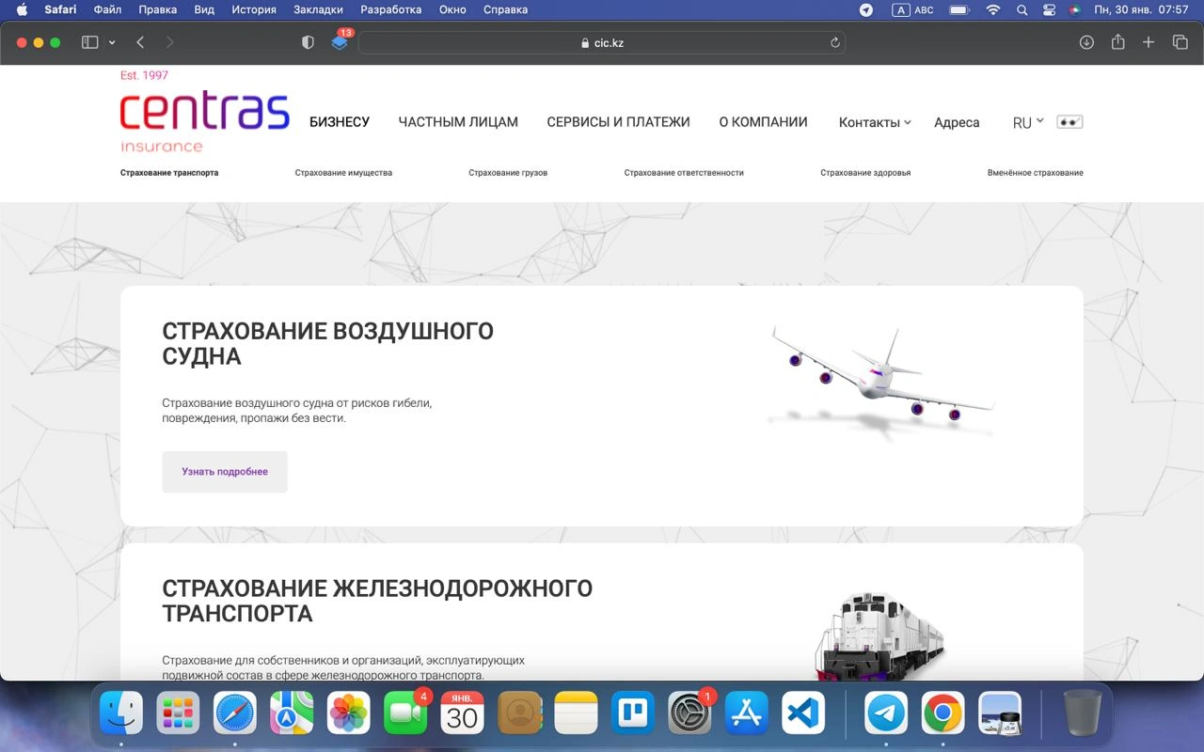Go to Страхование имущества section
The image size is (1204, 752).
tap(343, 173)
